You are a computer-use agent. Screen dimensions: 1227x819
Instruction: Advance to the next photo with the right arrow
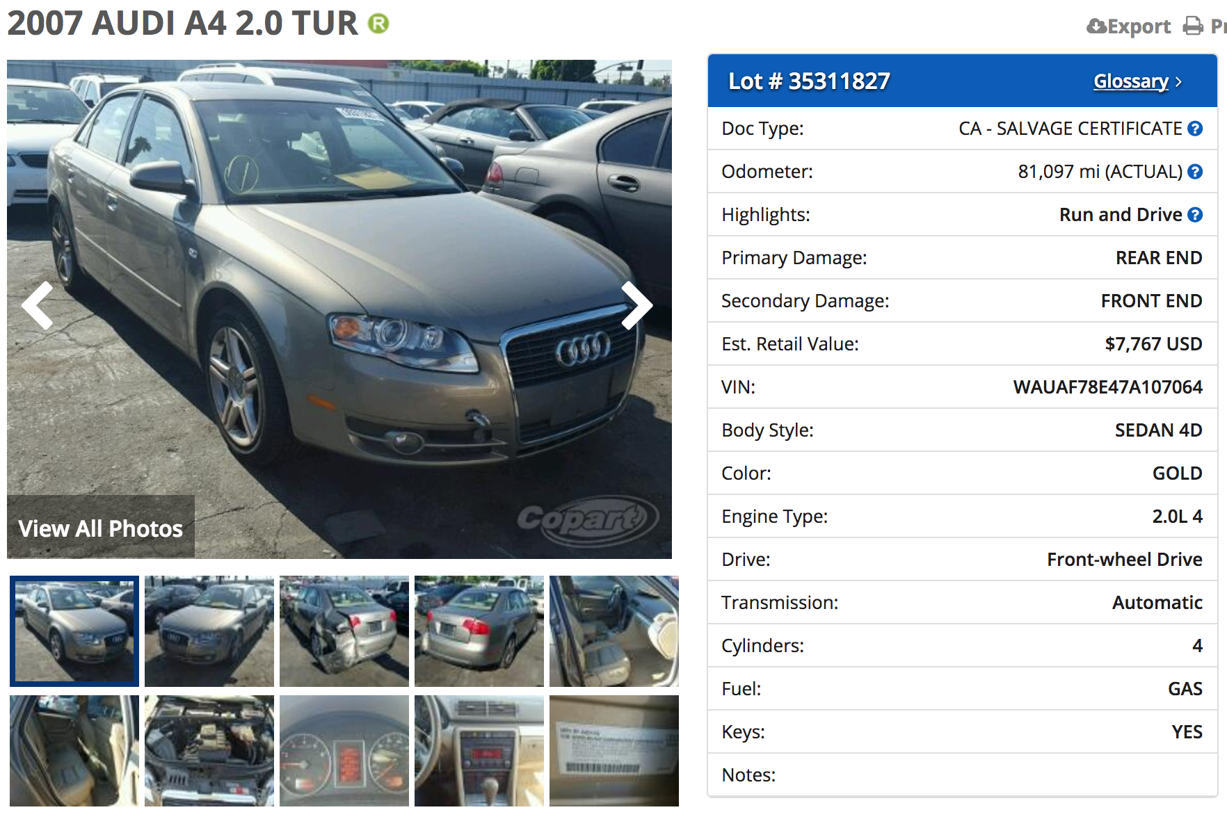[636, 305]
